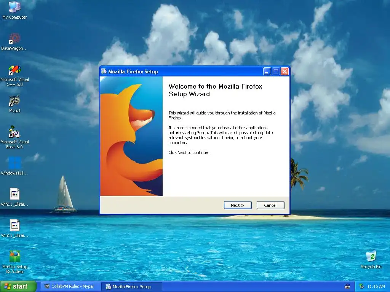The image size is (390, 292).
Task: Click the 11:16 AM clock
Action: tap(376, 287)
